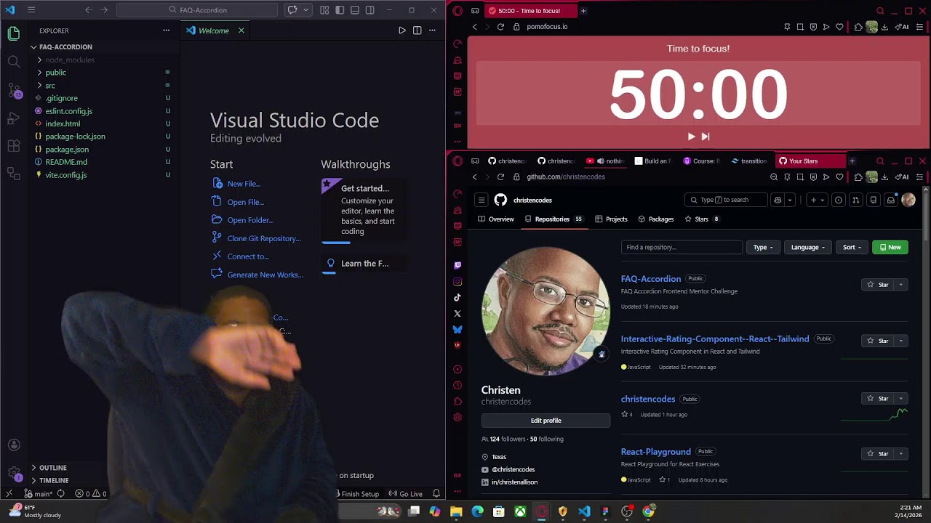Skip to next Pomofocus session

point(706,137)
